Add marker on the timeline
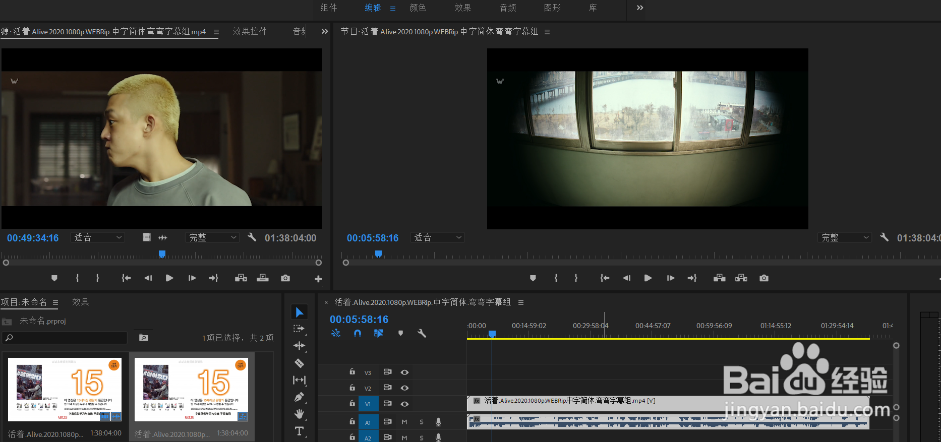 point(400,333)
